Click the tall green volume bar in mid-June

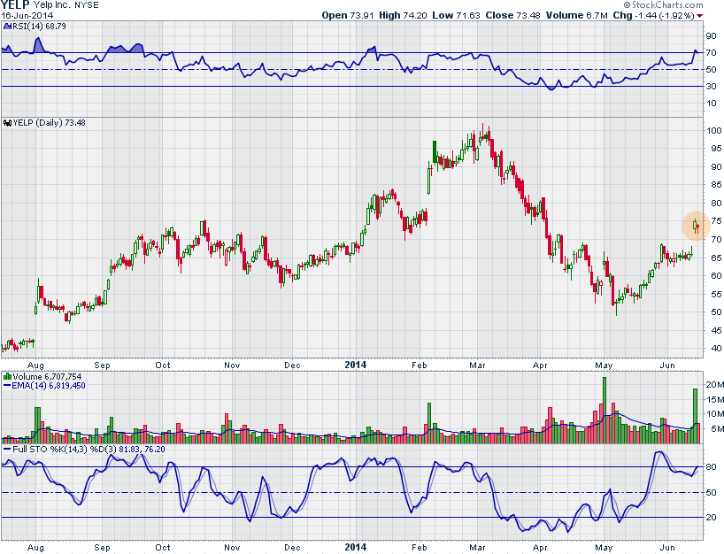tap(695, 416)
